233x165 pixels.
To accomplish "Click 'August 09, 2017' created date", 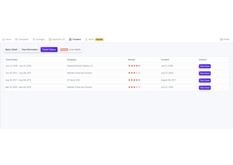I will coord(168,80).
